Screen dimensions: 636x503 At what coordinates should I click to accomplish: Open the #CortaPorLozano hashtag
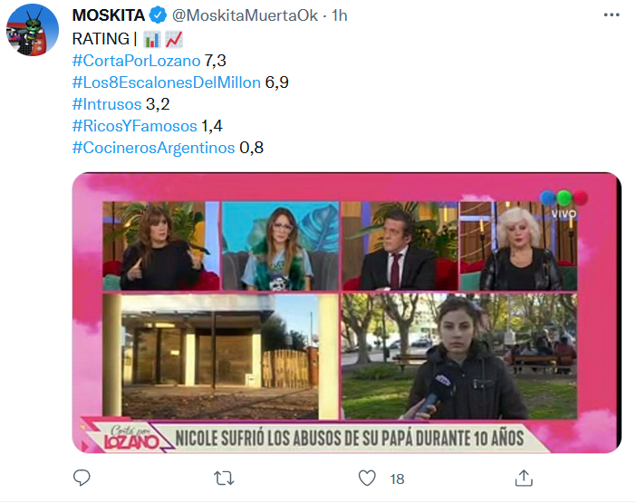(136, 61)
